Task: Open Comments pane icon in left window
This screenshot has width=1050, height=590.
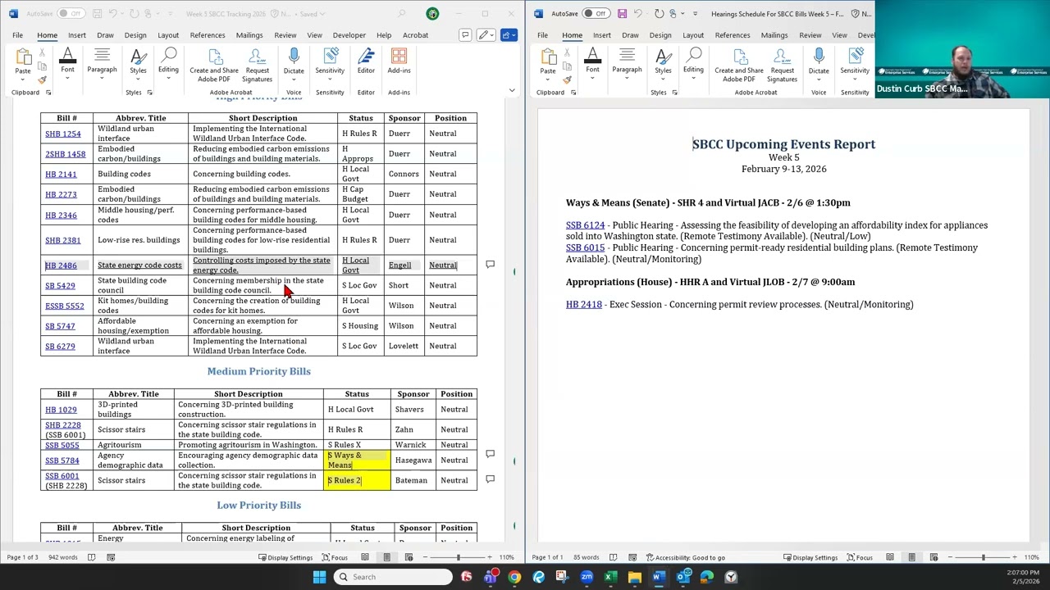Action: pyautogui.click(x=465, y=35)
